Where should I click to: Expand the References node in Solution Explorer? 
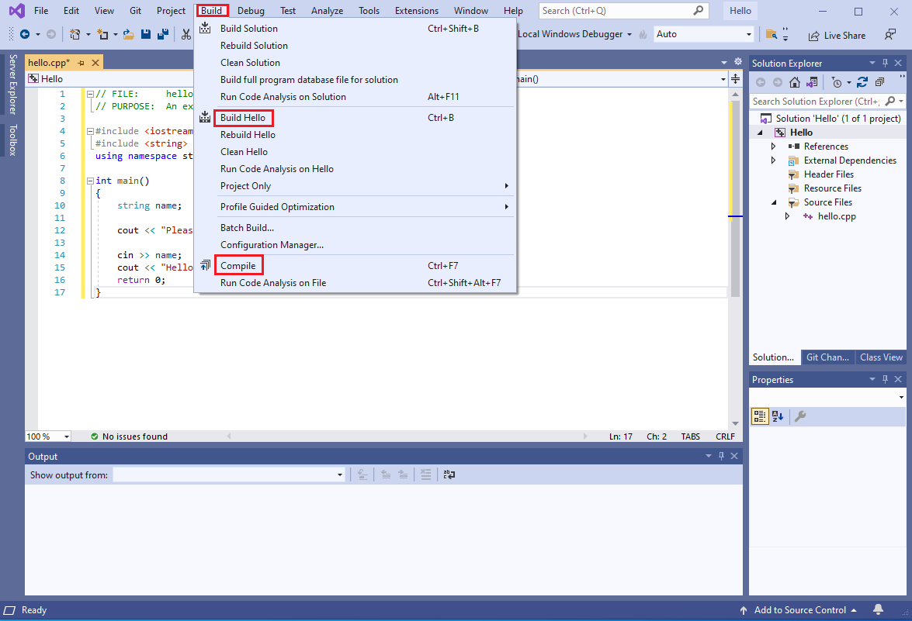pos(773,147)
